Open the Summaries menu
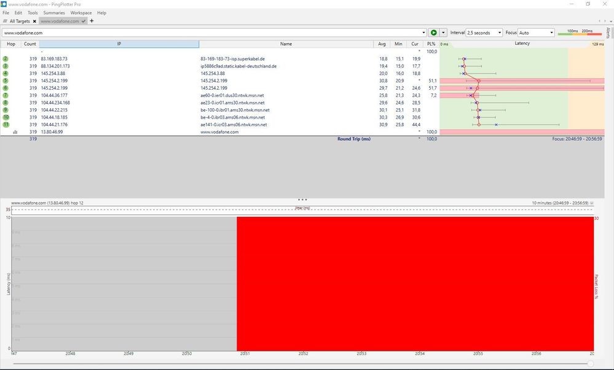 (54, 12)
